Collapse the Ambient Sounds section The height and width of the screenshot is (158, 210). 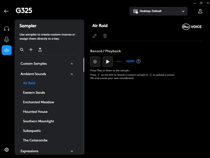[x=72, y=74]
